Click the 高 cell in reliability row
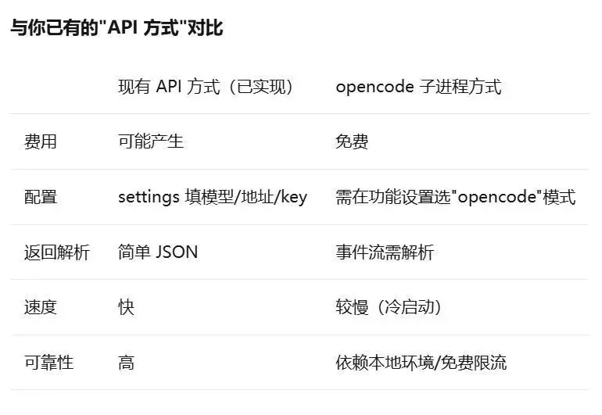This screenshot has width=602, height=415. tap(126, 363)
